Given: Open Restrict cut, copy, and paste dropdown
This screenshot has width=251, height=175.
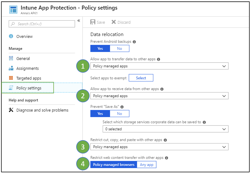Looking at the screenshot, I should (159, 147).
